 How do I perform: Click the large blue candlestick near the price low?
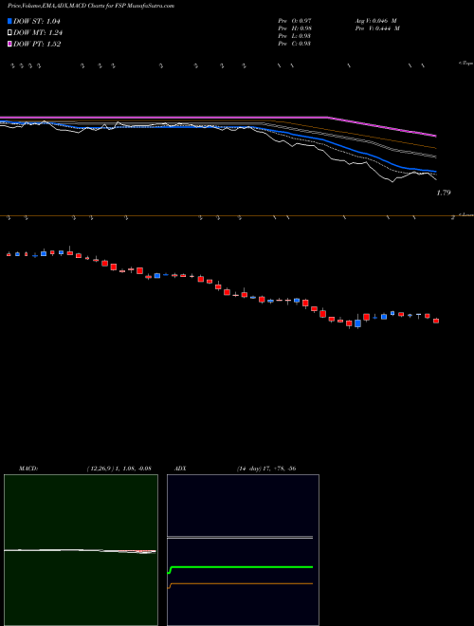358,323
